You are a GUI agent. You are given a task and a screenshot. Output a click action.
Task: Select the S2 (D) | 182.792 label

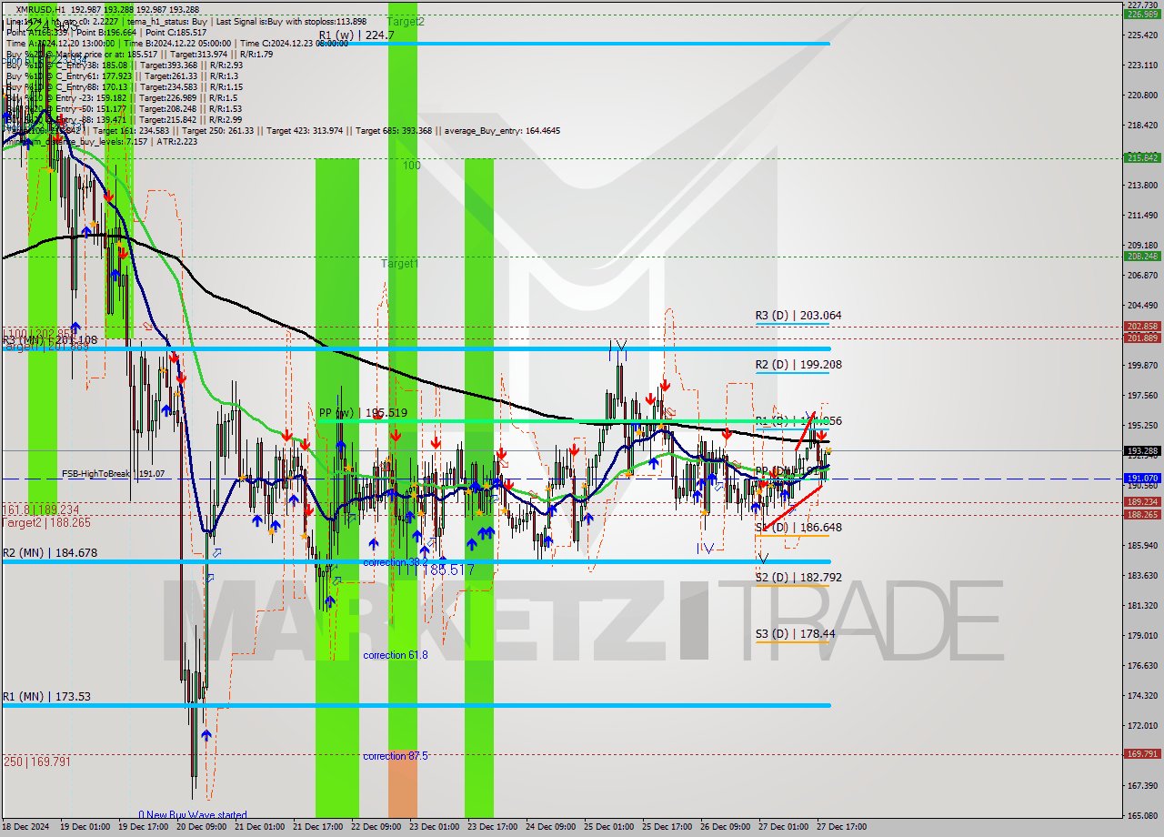point(798,578)
